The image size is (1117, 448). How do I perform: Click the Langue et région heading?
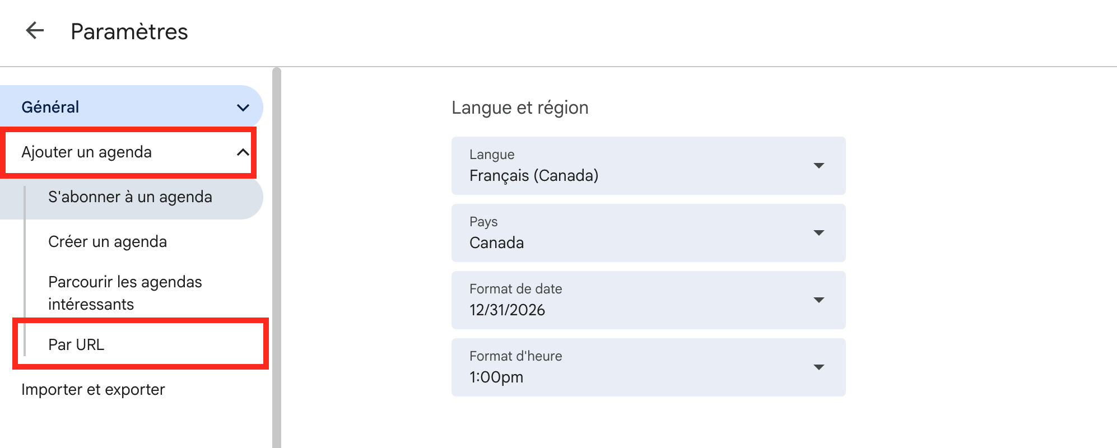click(520, 108)
